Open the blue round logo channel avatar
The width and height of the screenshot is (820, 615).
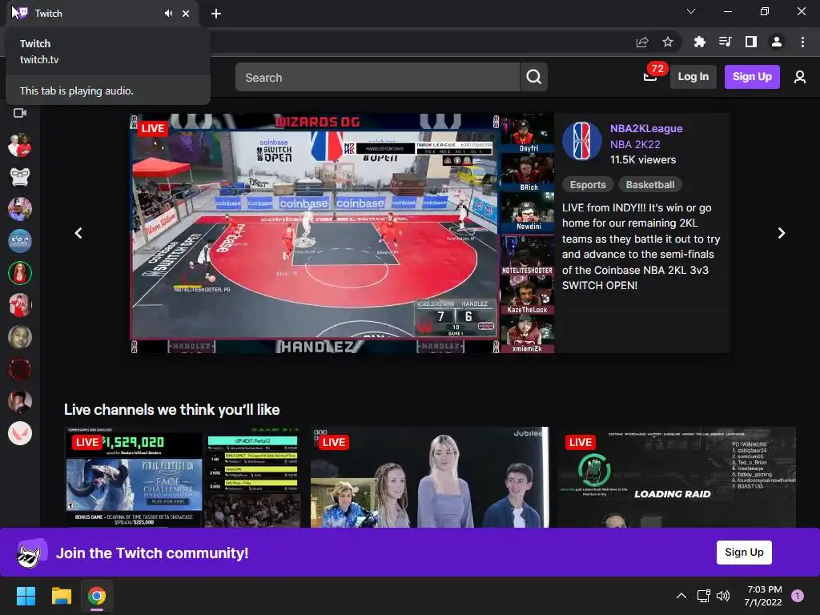pyautogui.click(x=20, y=240)
